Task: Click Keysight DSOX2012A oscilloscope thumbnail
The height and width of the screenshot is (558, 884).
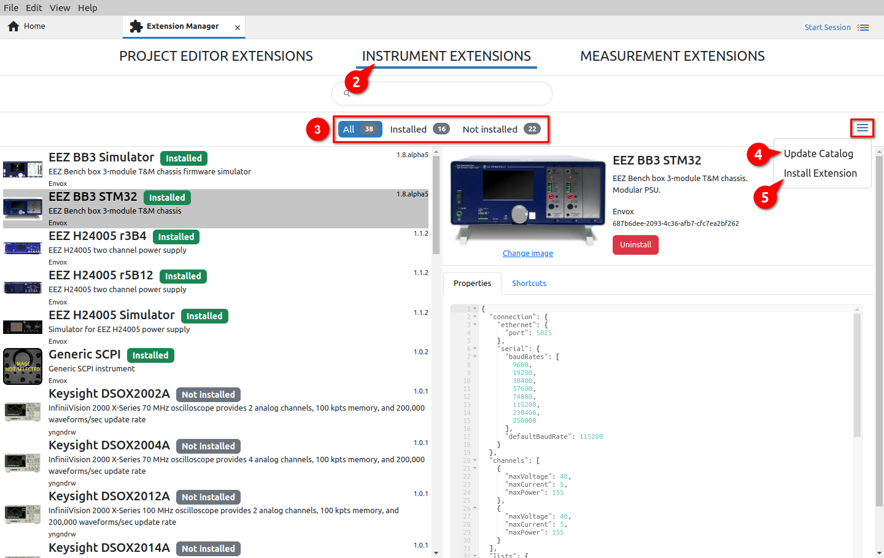Action: click(x=23, y=514)
